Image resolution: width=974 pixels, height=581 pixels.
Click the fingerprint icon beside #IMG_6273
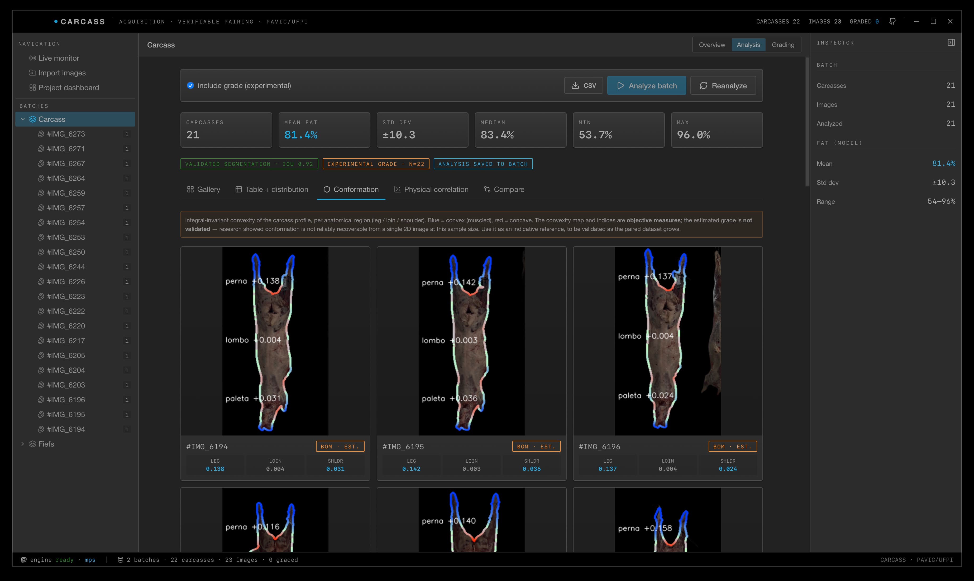pos(41,134)
